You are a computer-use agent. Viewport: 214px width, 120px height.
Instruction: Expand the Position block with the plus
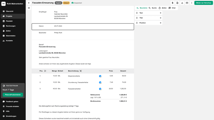pyautogui.click(x=160, y=23)
